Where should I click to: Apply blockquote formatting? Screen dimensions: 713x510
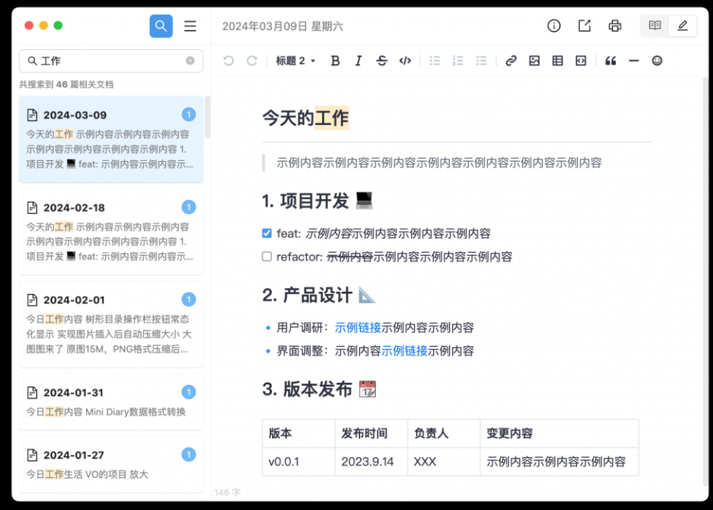click(x=610, y=60)
